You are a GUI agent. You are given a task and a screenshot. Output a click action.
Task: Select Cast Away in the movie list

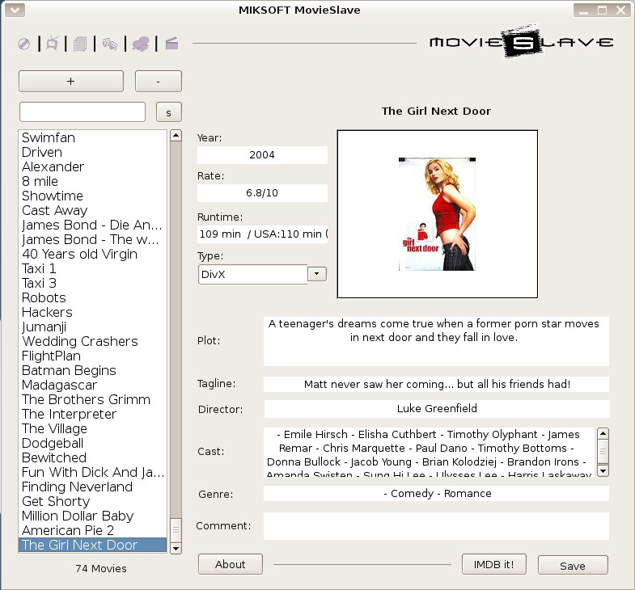click(x=93, y=211)
